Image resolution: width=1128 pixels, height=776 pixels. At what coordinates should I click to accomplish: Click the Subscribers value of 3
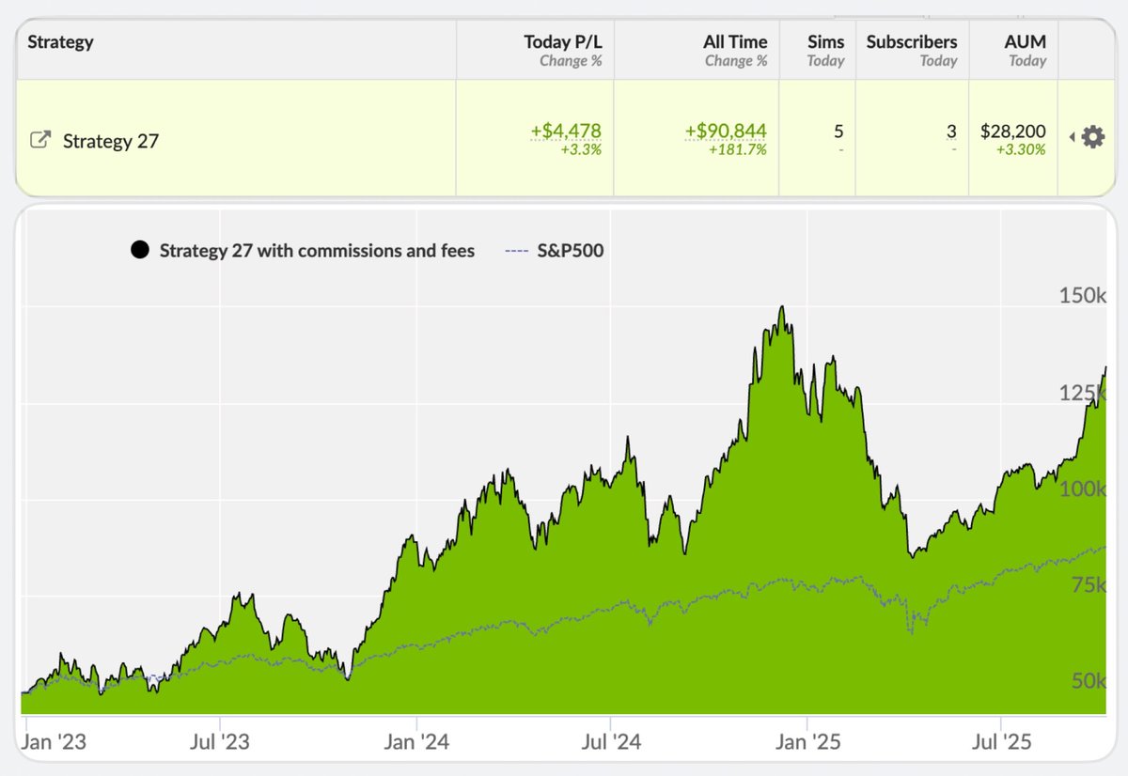pyautogui.click(x=953, y=132)
